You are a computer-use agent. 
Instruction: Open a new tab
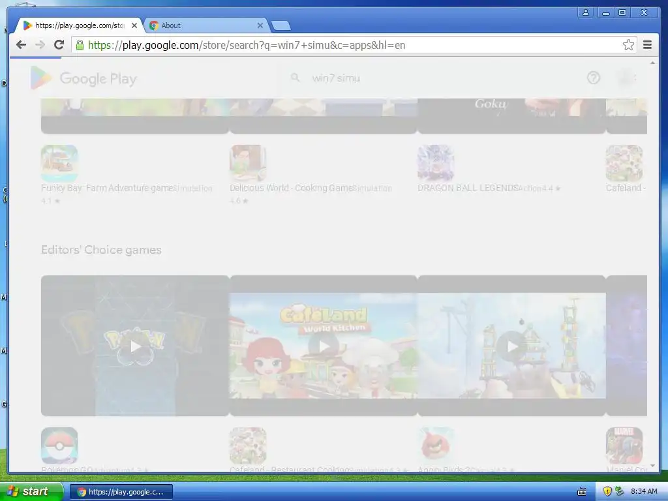(281, 25)
